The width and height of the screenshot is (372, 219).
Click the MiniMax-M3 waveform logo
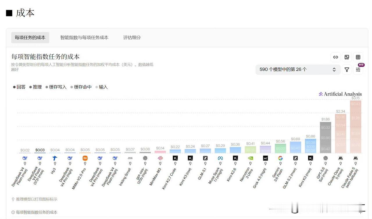(x=160, y=158)
